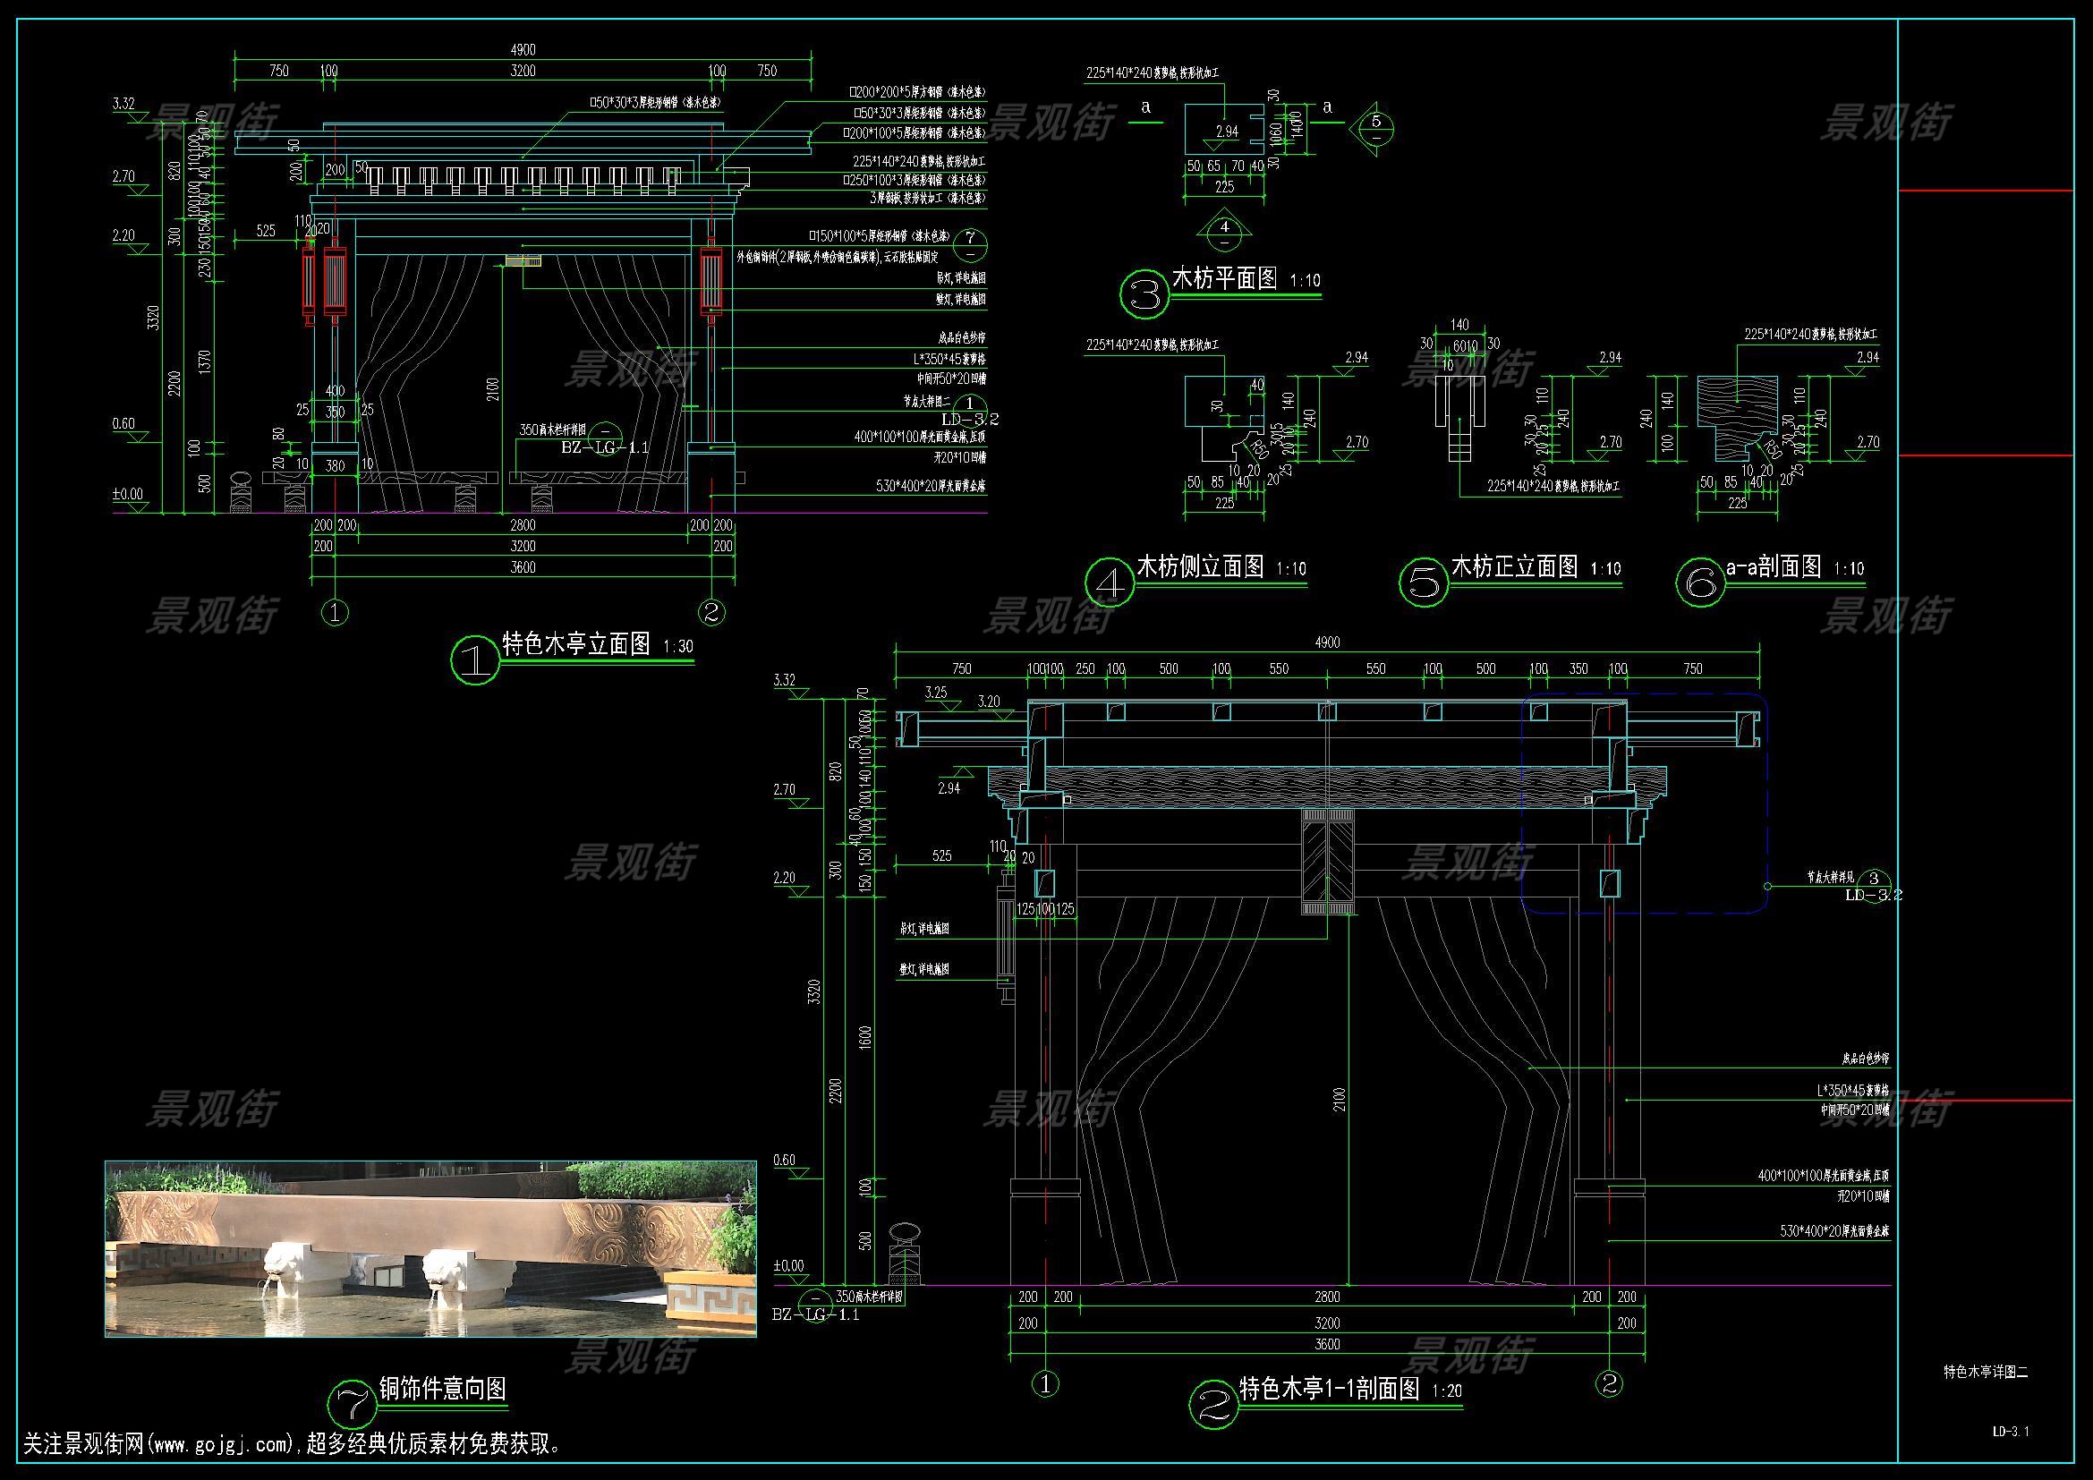Click the circled 5 beside 木枋正立面图 title
The height and width of the screenshot is (1480, 2093).
[1423, 583]
